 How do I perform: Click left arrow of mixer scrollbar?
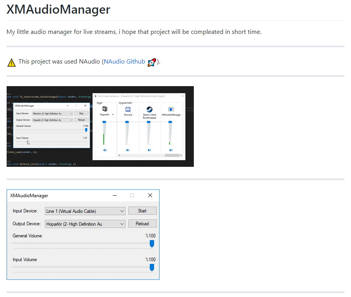click(119, 155)
